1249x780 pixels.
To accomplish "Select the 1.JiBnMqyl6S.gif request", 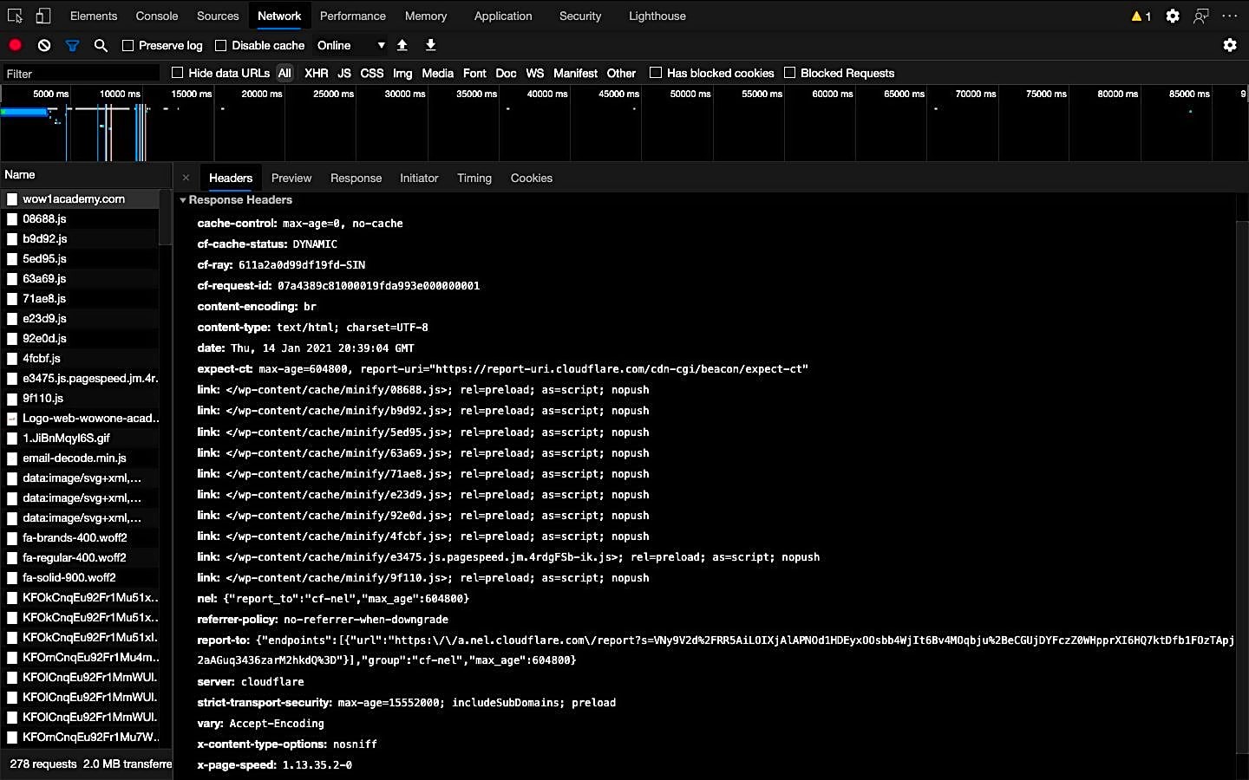I will click(80, 439).
